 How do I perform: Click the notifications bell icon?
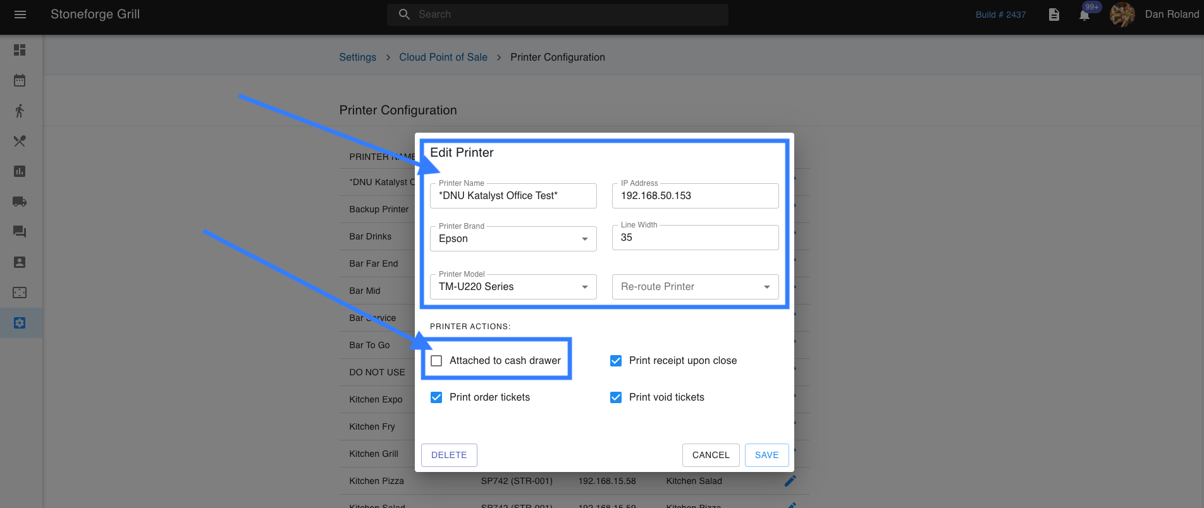pyautogui.click(x=1084, y=15)
